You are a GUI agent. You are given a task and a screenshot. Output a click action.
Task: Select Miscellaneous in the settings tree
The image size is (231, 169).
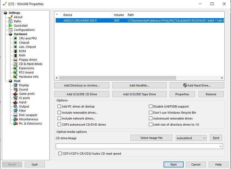pos(29,119)
